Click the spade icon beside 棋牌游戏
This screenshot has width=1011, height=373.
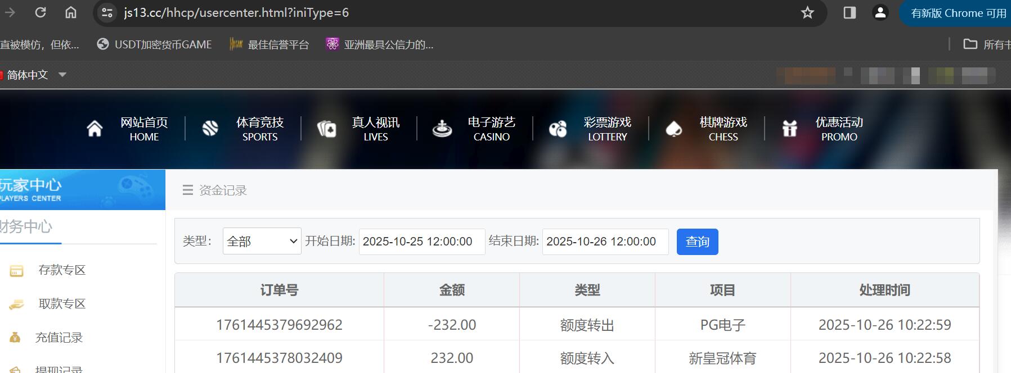click(x=674, y=129)
